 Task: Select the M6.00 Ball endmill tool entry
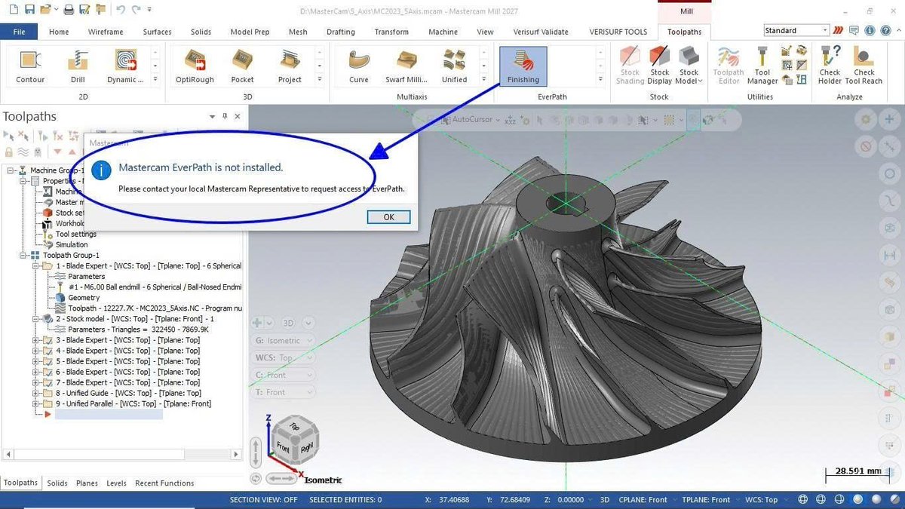coord(155,287)
